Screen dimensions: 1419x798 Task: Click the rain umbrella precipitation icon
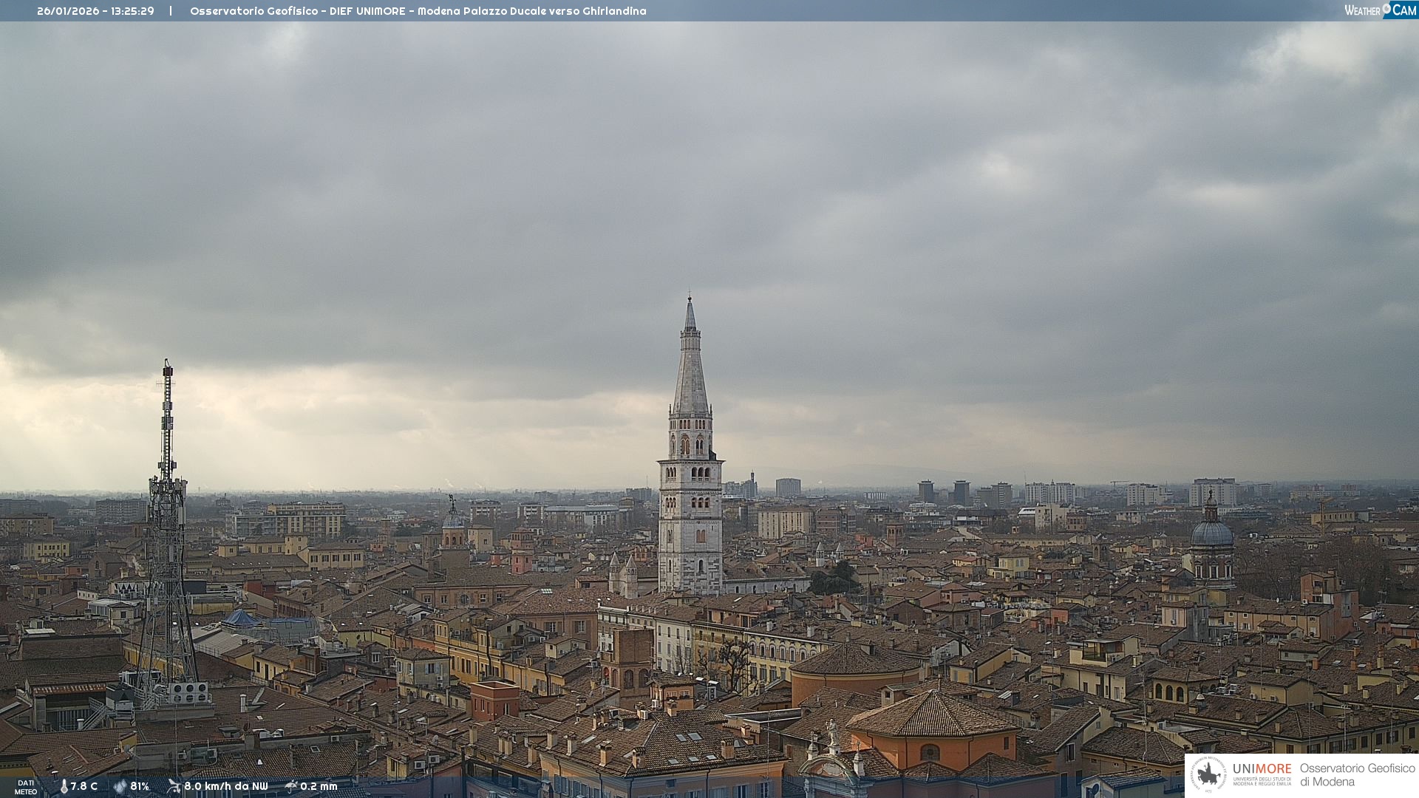tap(290, 786)
